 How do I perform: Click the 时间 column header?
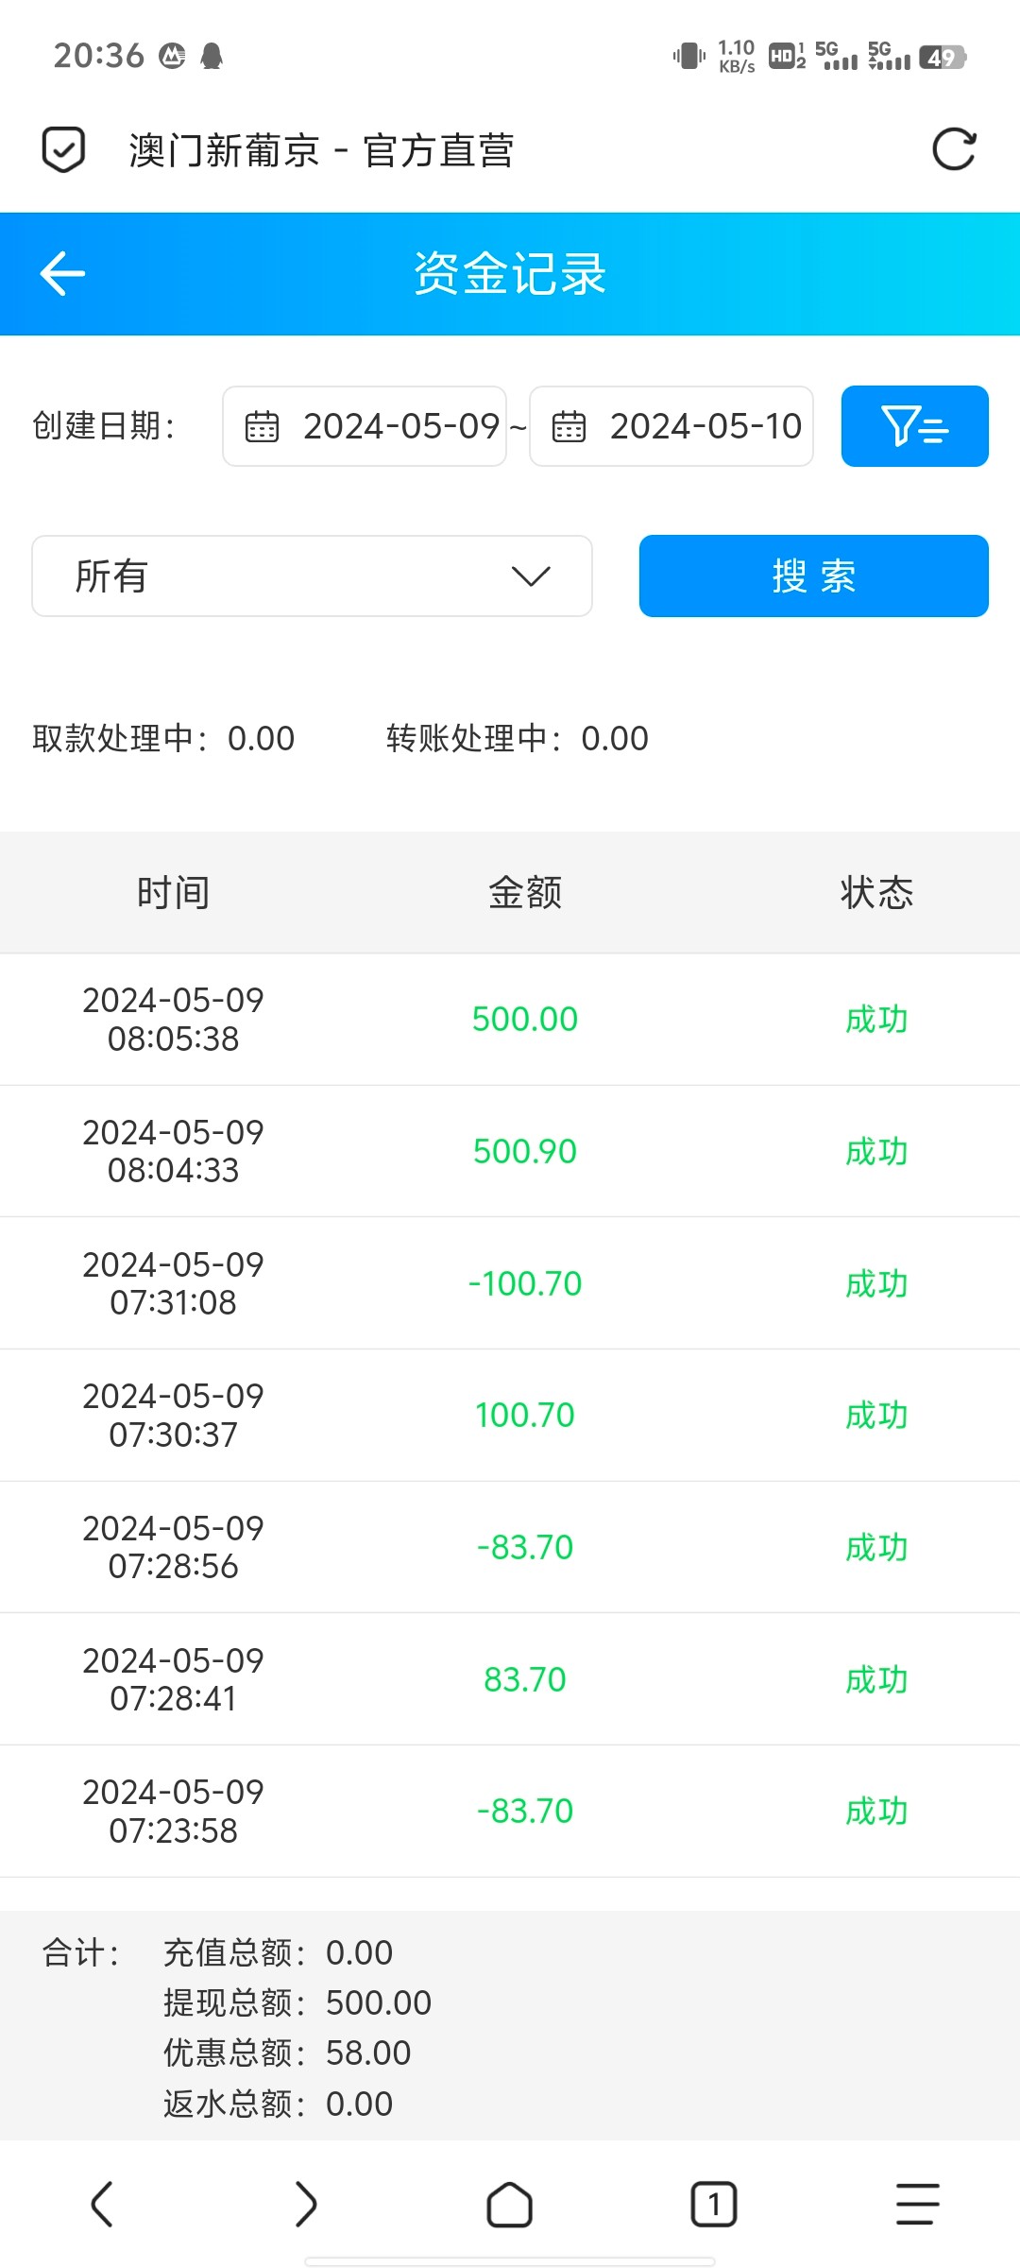[173, 892]
